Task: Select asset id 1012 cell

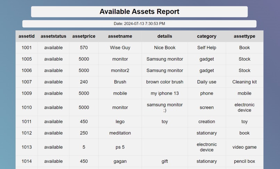Action: coord(27,133)
